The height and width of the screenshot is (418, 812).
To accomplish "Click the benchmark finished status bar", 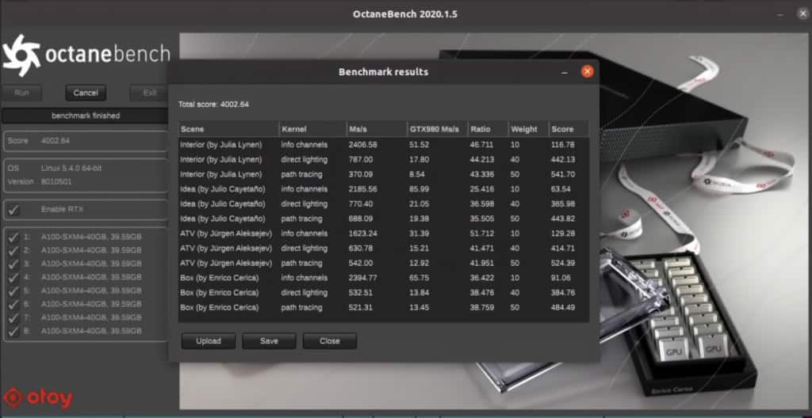I will 86,116.
